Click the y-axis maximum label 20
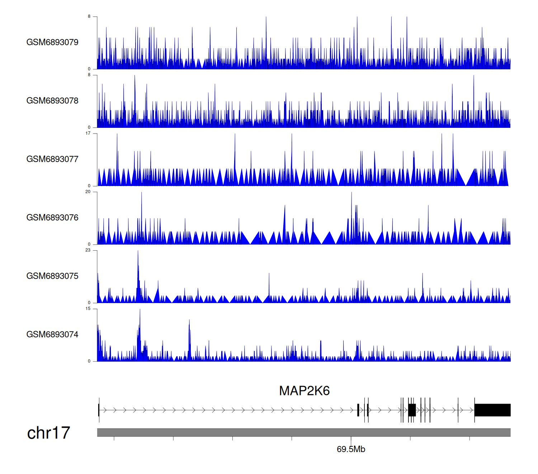 click(88, 192)
